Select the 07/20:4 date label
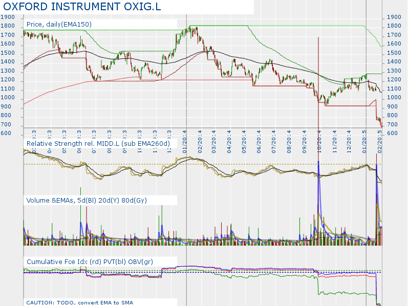The width and height of the screenshot is (408, 306). [x=273, y=142]
